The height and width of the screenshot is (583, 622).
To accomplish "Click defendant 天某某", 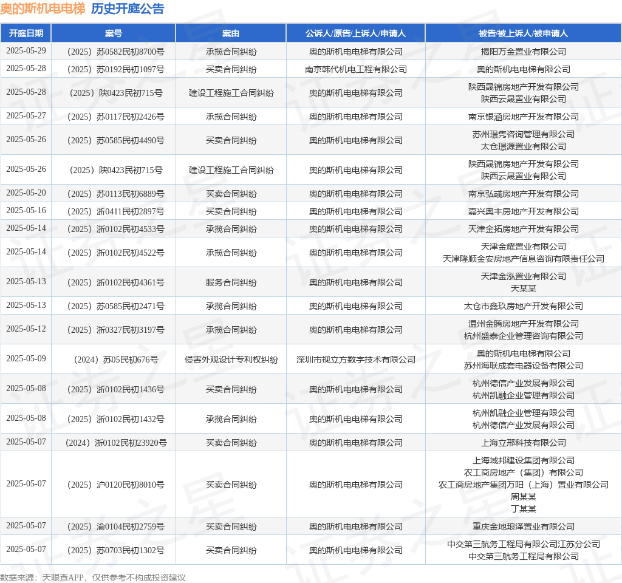I will [x=523, y=288].
